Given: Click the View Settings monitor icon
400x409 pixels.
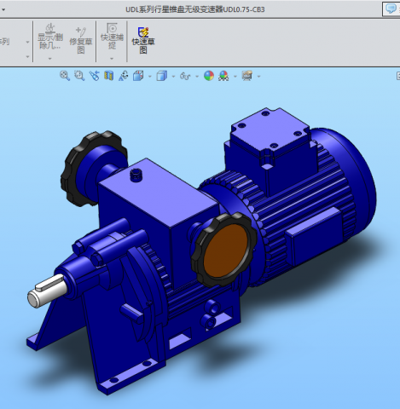Looking at the screenshot, I should click(247, 76).
